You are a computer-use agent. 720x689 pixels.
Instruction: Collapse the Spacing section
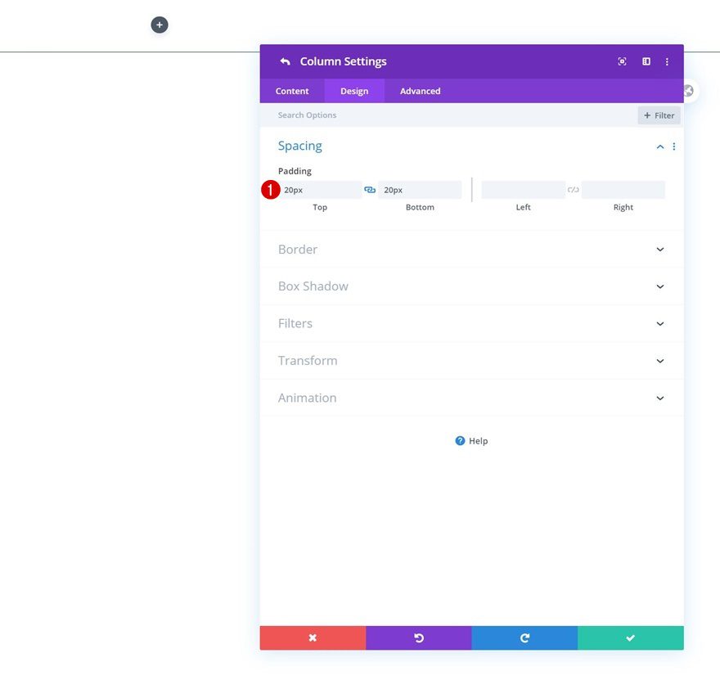[x=659, y=146]
